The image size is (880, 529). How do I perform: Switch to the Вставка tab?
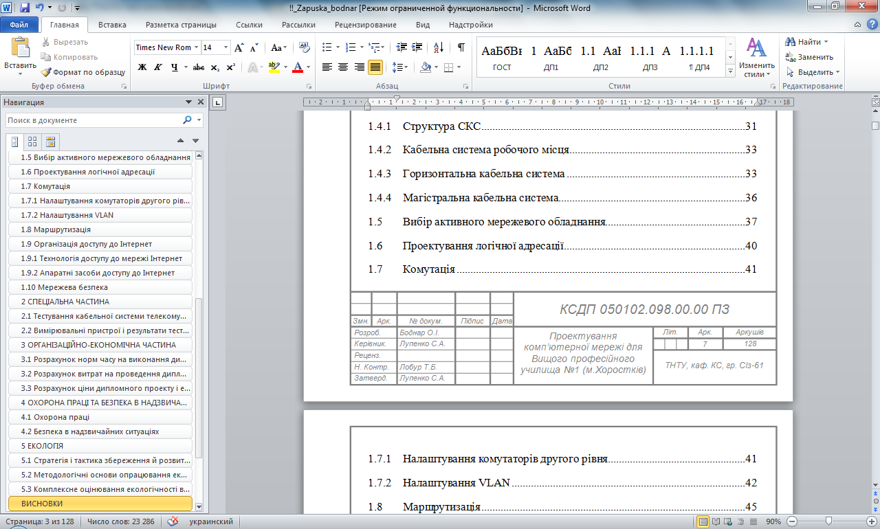coord(112,25)
